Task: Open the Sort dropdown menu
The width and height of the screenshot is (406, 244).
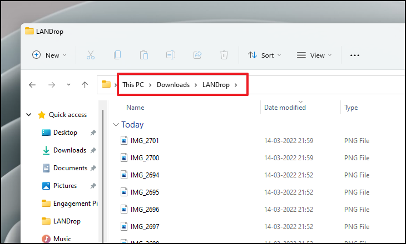Action: 264,55
